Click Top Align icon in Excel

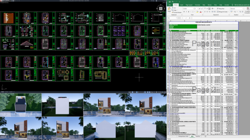(205, 9)
